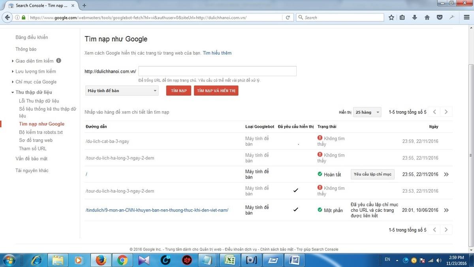Reload the page with the refresh icon
Viewport: 474px width, 267px height.
coord(288,17)
